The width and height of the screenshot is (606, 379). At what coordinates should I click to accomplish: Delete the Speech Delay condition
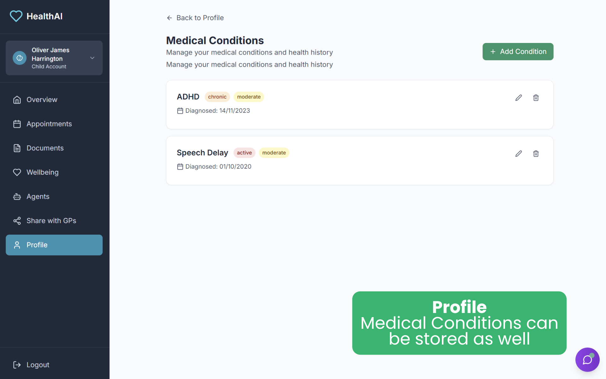point(536,154)
